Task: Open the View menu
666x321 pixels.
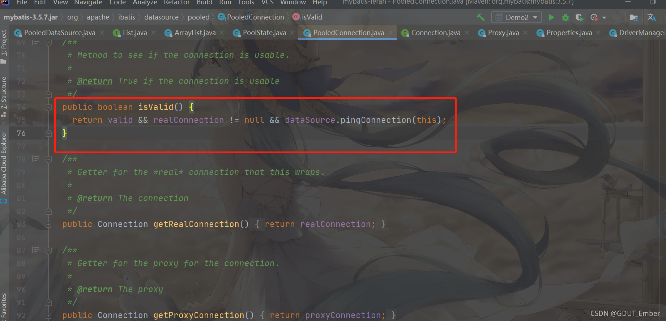Action: pos(60,3)
